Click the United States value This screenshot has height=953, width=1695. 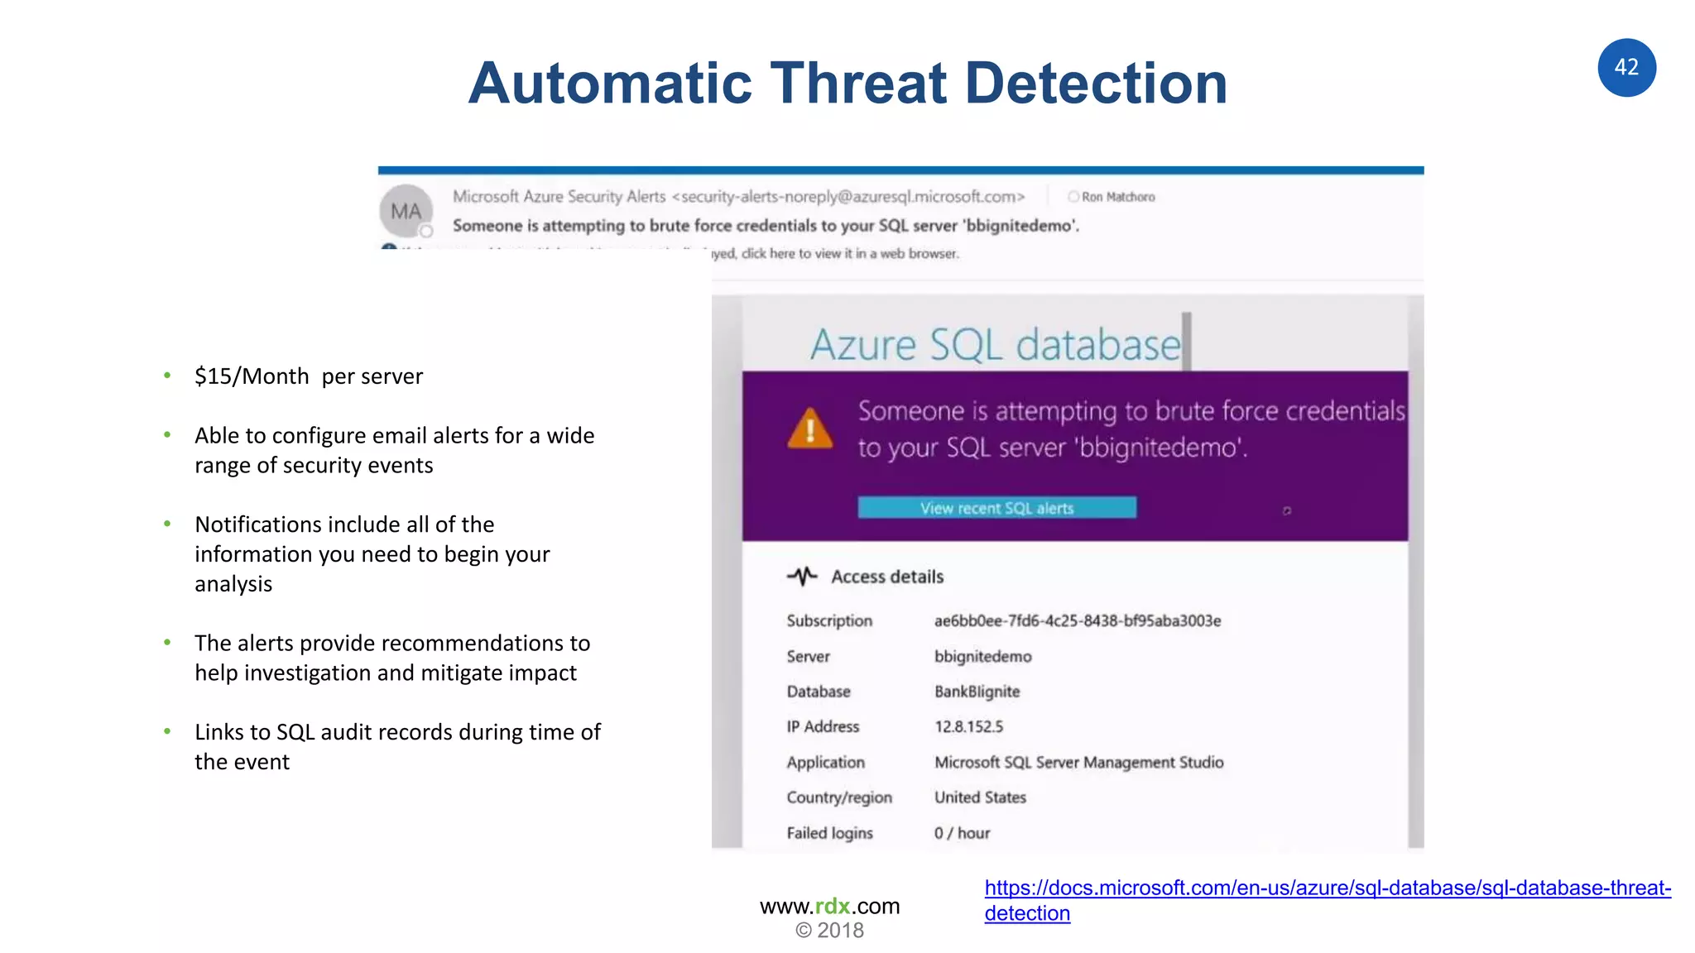[x=980, y=797]
